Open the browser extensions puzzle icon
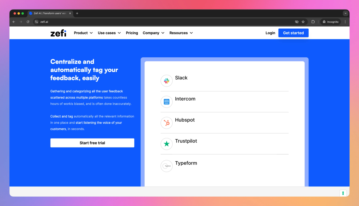This screenshot has height=206, width=359. (x=313, y=22)
